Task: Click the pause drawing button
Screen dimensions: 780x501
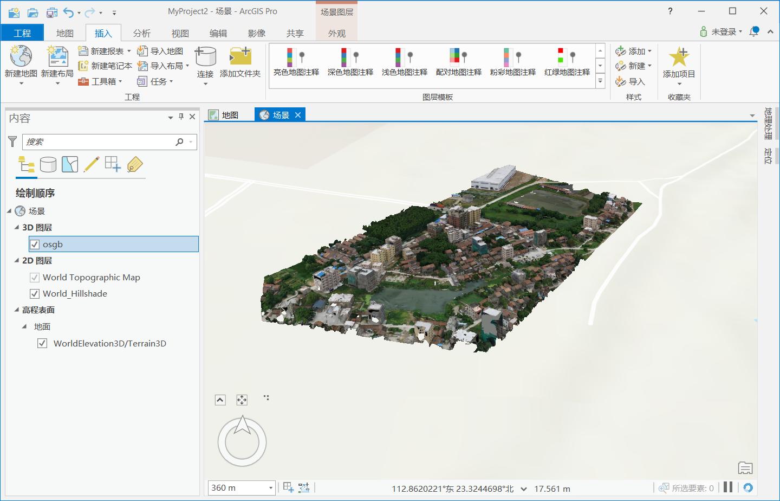Action: 728,487
